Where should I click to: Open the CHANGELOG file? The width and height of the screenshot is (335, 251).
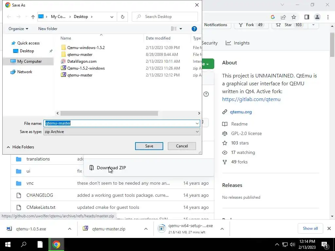[x=40, y=195]
